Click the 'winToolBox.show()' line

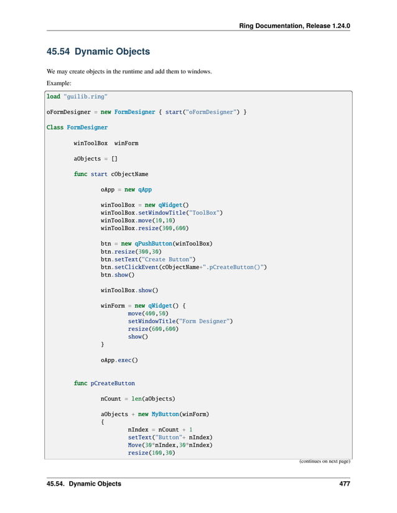point(129,290)
